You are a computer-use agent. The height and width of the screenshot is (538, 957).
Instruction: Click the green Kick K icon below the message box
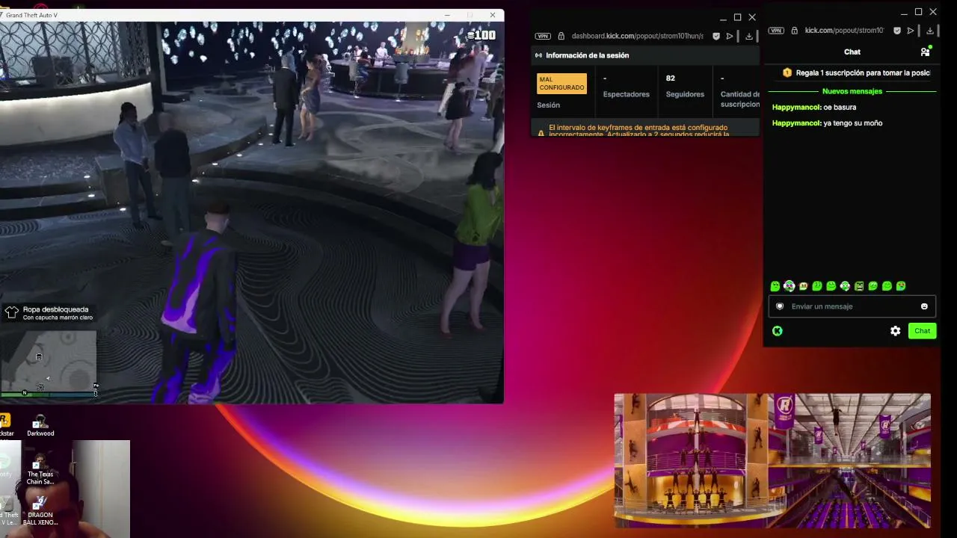(778, 331)
